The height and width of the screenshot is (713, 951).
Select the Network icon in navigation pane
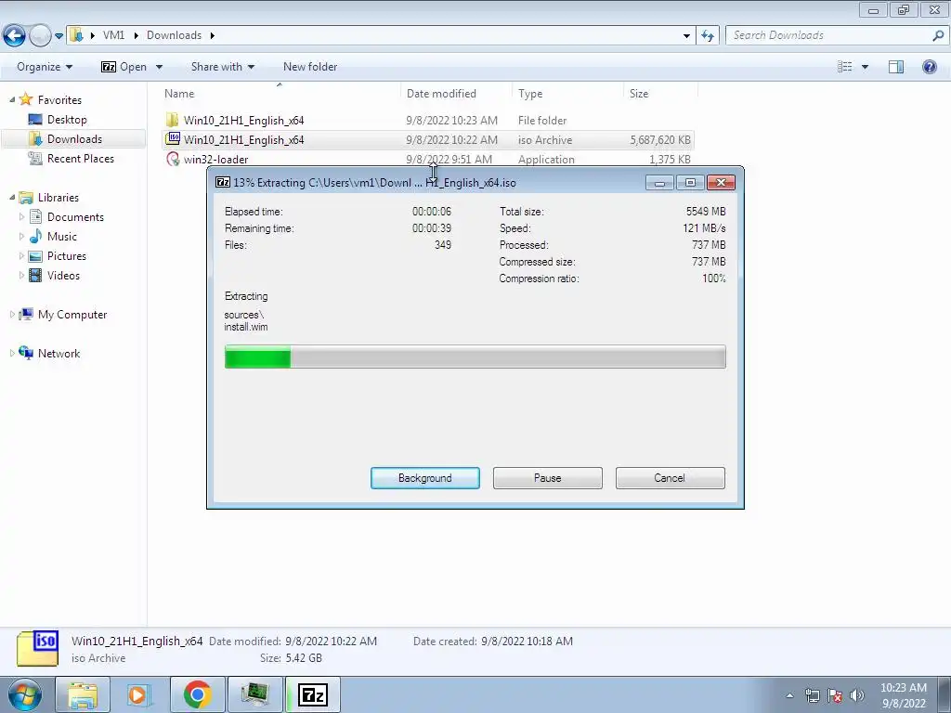[x=26, y=352]
